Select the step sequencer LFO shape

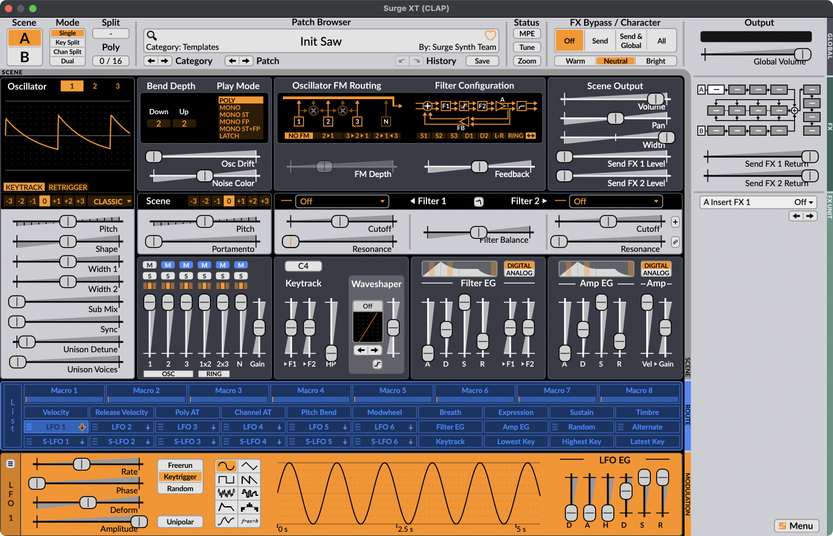coord(249,507)
